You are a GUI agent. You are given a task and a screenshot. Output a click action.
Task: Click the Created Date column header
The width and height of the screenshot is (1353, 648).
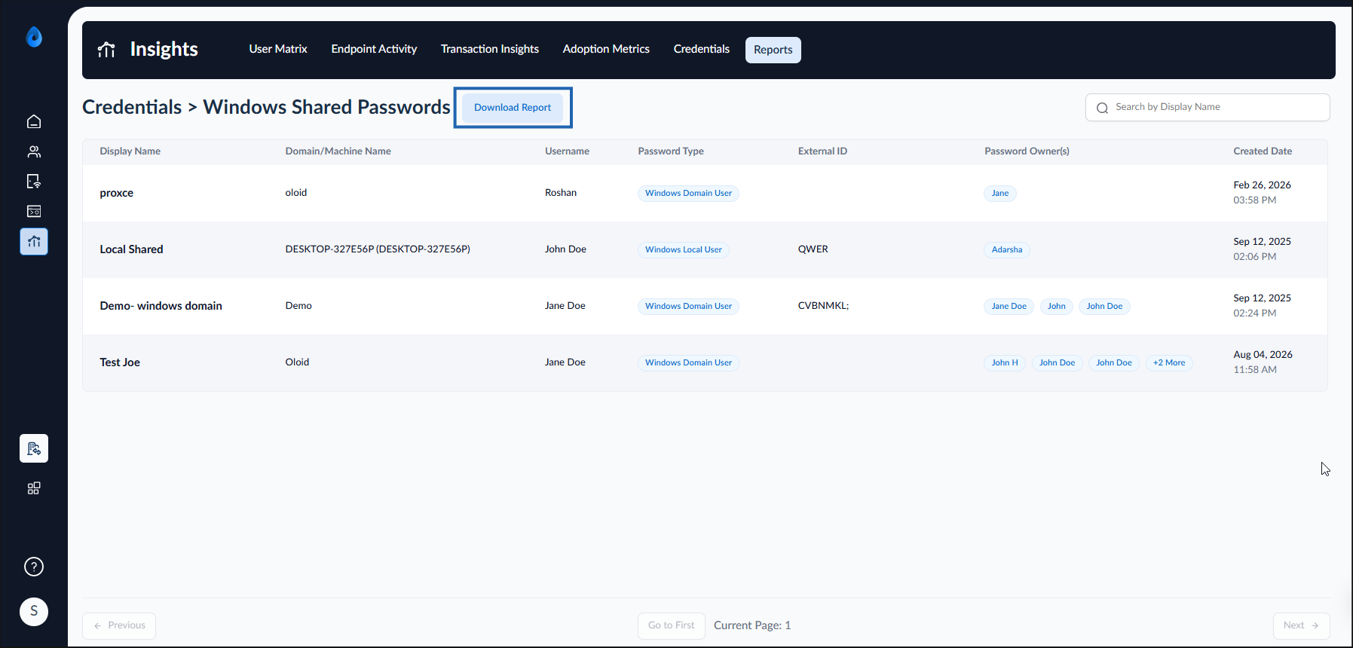1263,151
